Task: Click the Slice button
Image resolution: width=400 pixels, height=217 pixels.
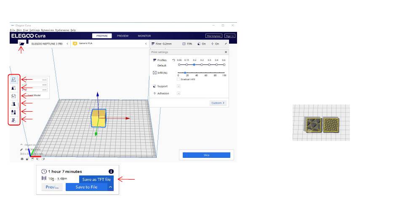Action: (206, 155)
